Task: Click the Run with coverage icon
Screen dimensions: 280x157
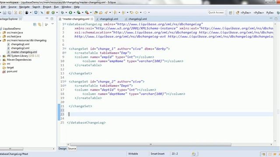Action: (79, 13)
